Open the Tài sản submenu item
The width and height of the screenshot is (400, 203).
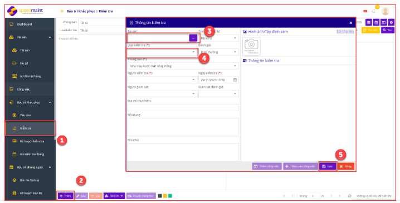(x=30, y=50)
